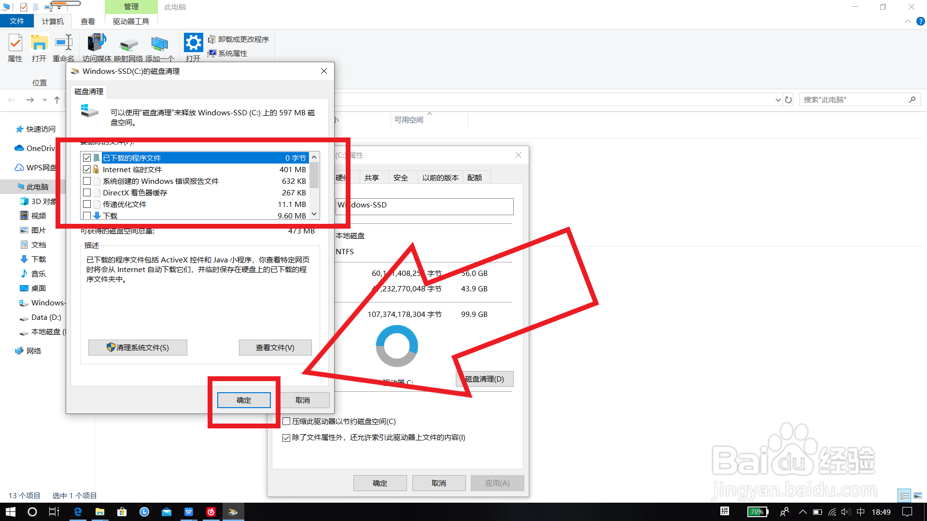Switch to View (查看) ribbon tab
Viewport: 927px width, 521px height.
coord(88,21)
